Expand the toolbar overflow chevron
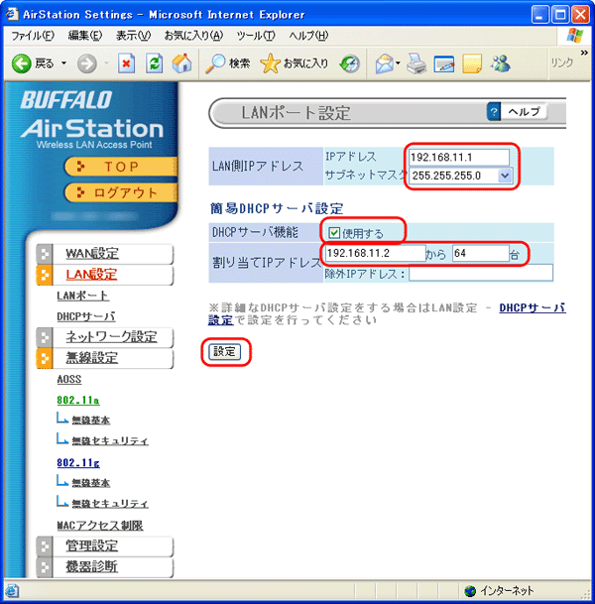The image size is (595, 604). [584, 53]
